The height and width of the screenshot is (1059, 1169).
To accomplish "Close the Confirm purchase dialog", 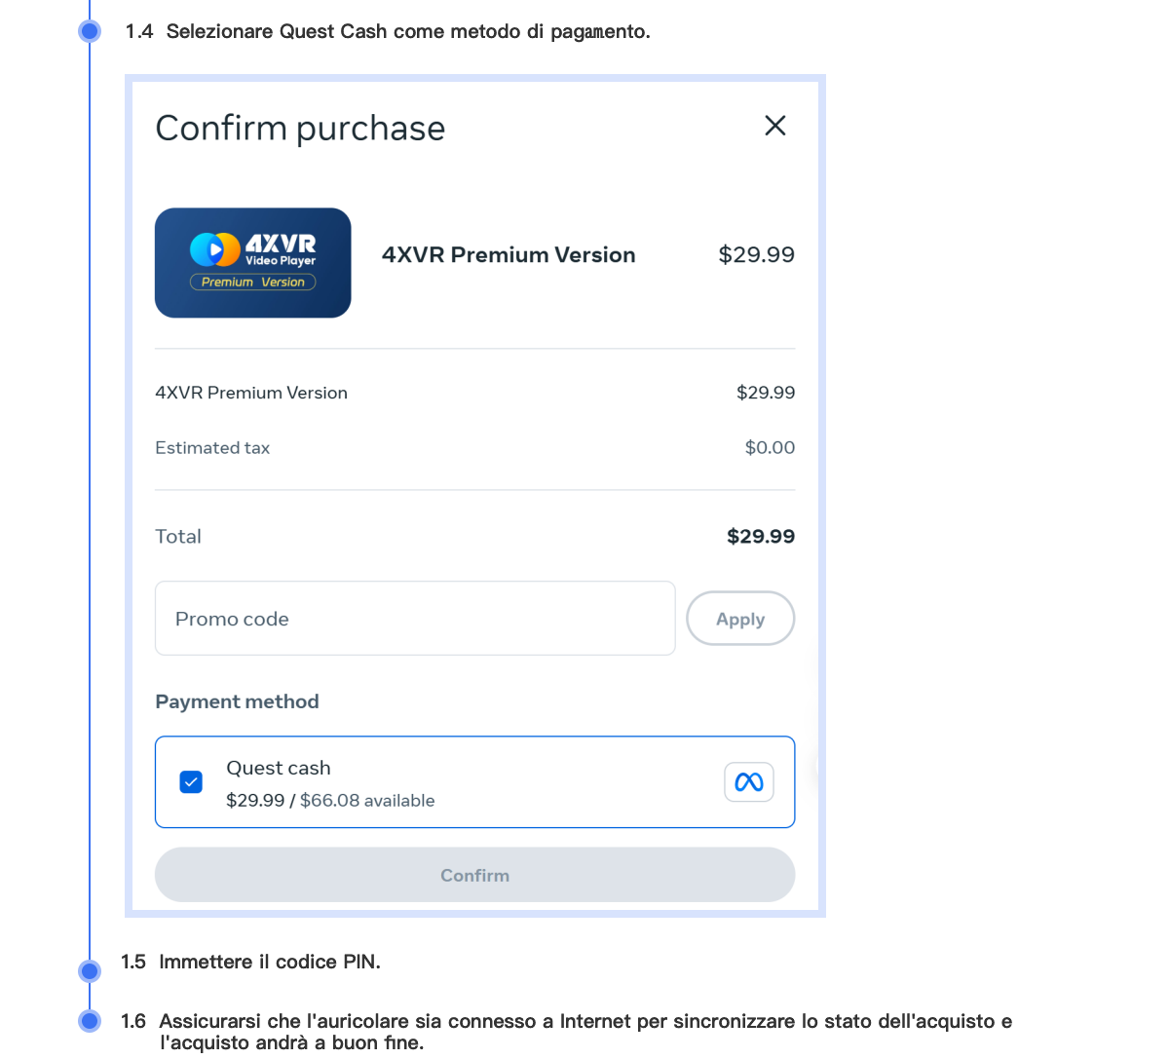I will click(x=775, y=126).
